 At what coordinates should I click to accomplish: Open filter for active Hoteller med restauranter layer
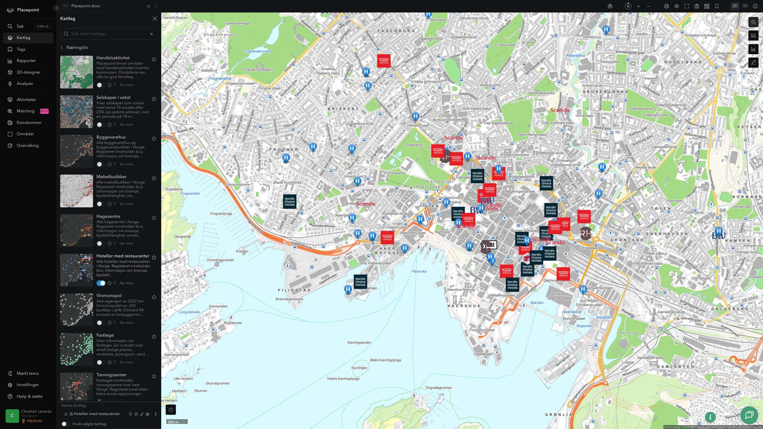pyautogui.click(x=130, y=414)
